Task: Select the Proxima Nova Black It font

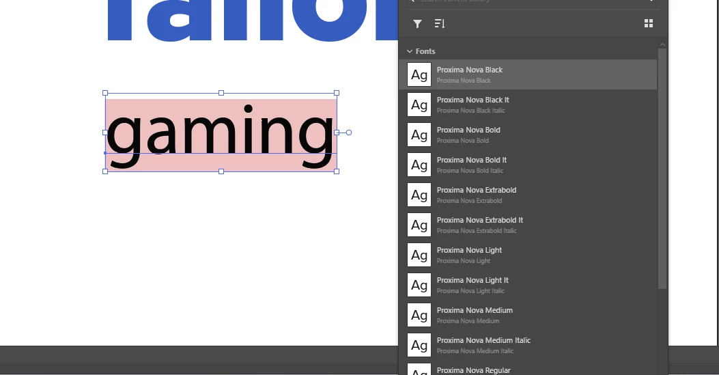Action: [x=528, y=105]
